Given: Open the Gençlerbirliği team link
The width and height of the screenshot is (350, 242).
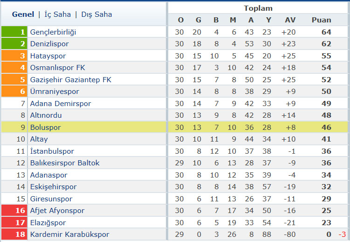Looking at the screenshot, I should pyautogui.click(x=53, y=32).
